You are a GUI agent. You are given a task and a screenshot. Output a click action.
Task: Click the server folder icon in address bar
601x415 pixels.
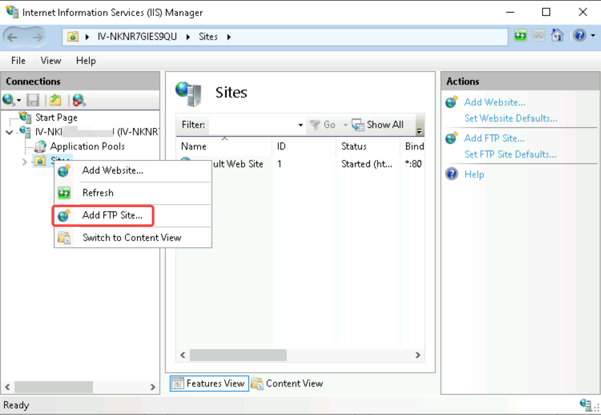73,37
